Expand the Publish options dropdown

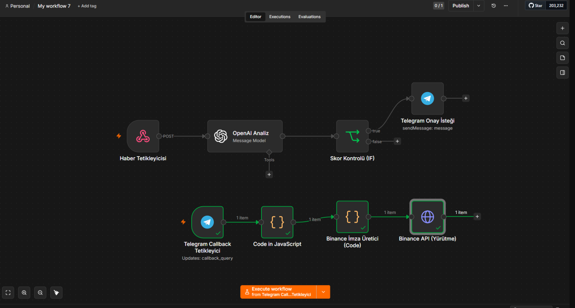tap(479, 6)
